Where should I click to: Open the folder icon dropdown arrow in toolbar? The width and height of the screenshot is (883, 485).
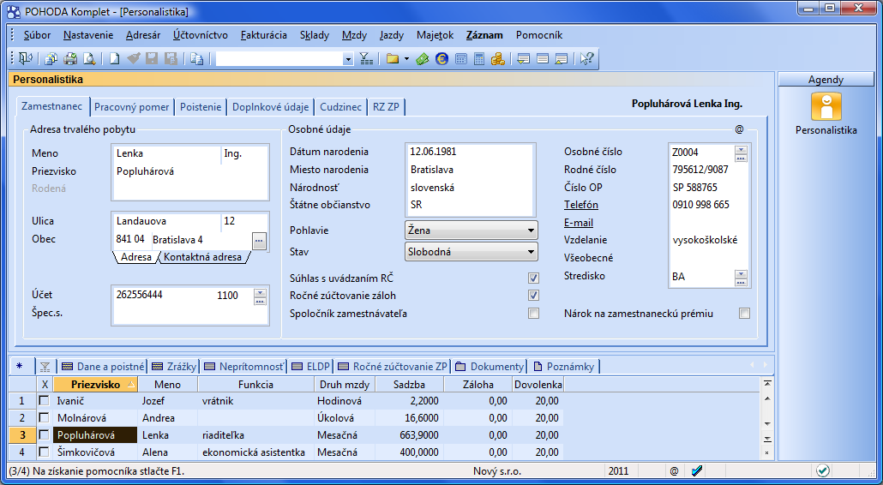[x=406, y=59]
